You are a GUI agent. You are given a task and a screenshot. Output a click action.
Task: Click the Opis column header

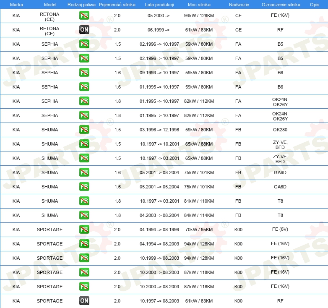(x=315, y=5)
